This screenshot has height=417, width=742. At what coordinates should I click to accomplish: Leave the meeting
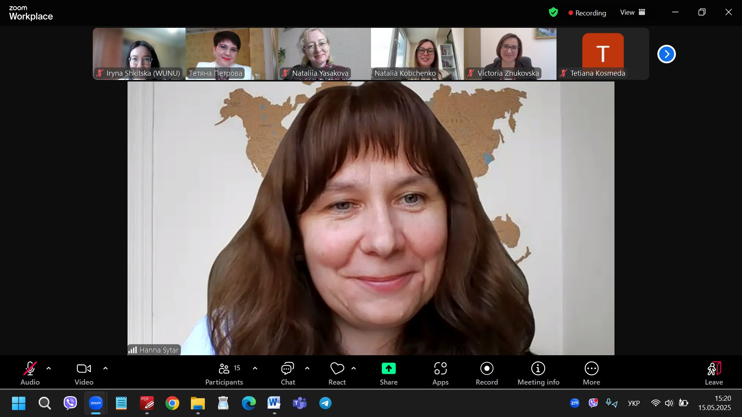tap(714, 373)
